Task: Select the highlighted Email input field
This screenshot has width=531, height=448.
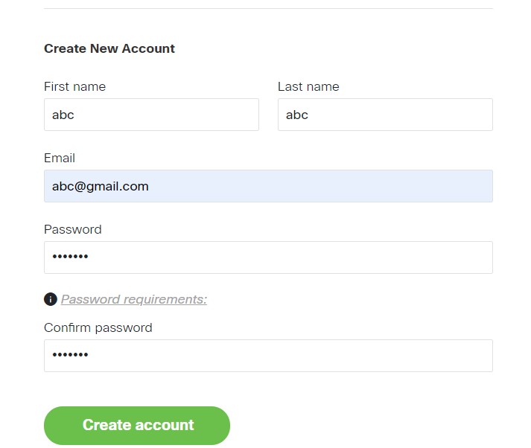Action: [x=268, y=186]
